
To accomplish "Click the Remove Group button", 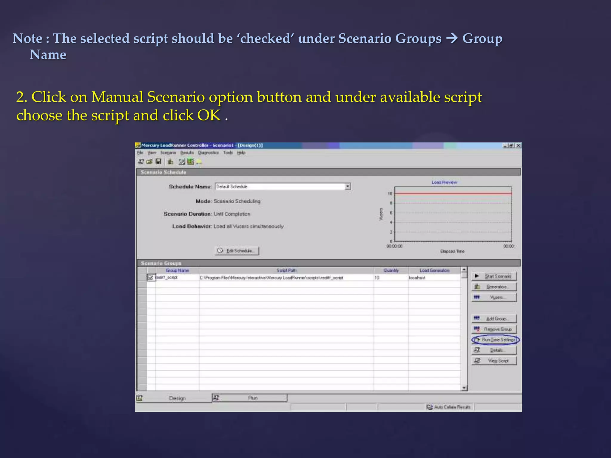I will click(x=494, y=329).
